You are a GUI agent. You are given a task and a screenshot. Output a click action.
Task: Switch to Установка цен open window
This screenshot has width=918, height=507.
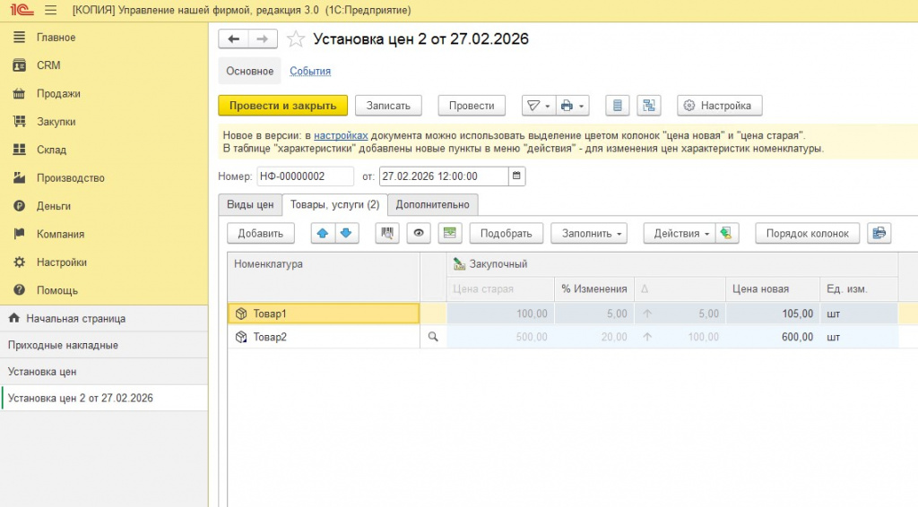(x=104, y=372)
